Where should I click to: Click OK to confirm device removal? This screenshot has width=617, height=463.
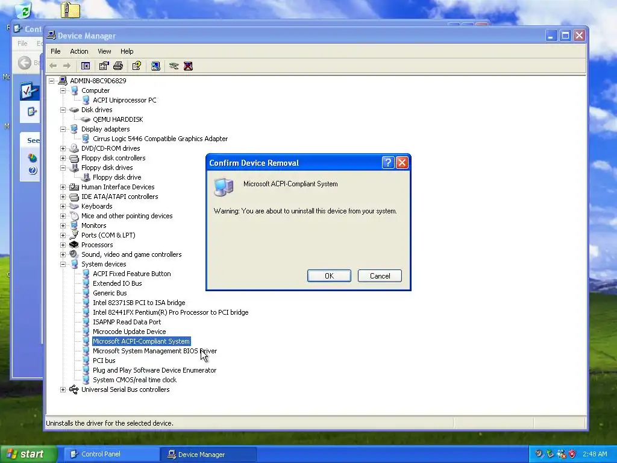coord(329,276)
